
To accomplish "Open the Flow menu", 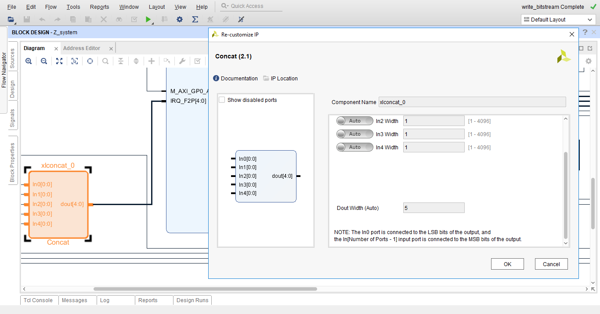I will pyautogui.click(x=51, y=7).
